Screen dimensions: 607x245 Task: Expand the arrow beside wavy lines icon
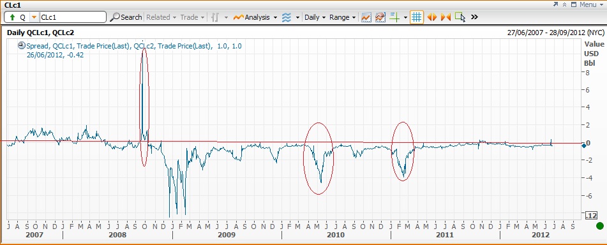tap(297, 17)
